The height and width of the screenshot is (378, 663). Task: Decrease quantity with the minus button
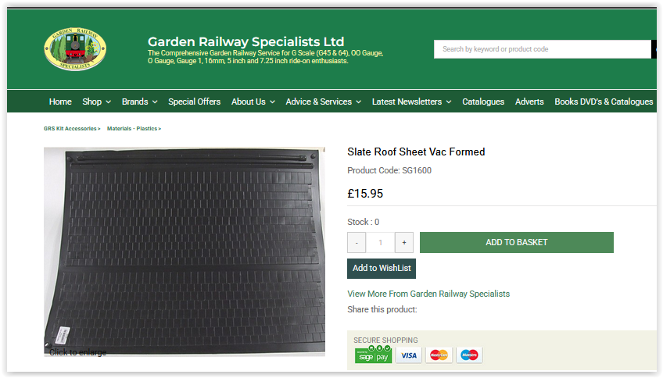click(357, 242)
